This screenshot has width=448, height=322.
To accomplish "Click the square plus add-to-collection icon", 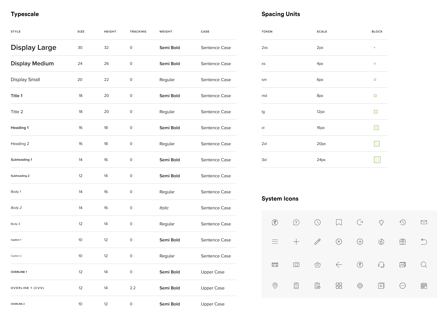I will point(381,286).
